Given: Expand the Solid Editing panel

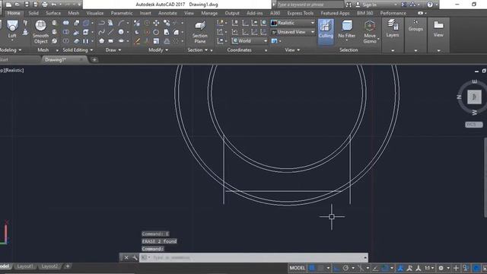Looking at the screenshot, I should (78, 49).
